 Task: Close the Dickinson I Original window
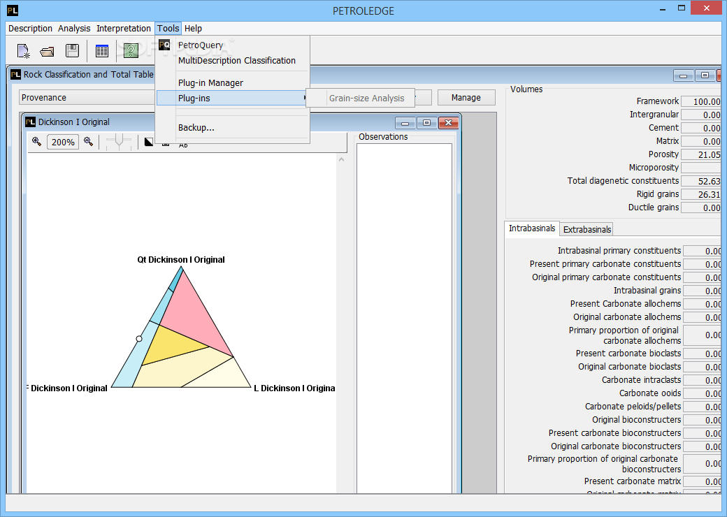(x=448, y=123)
